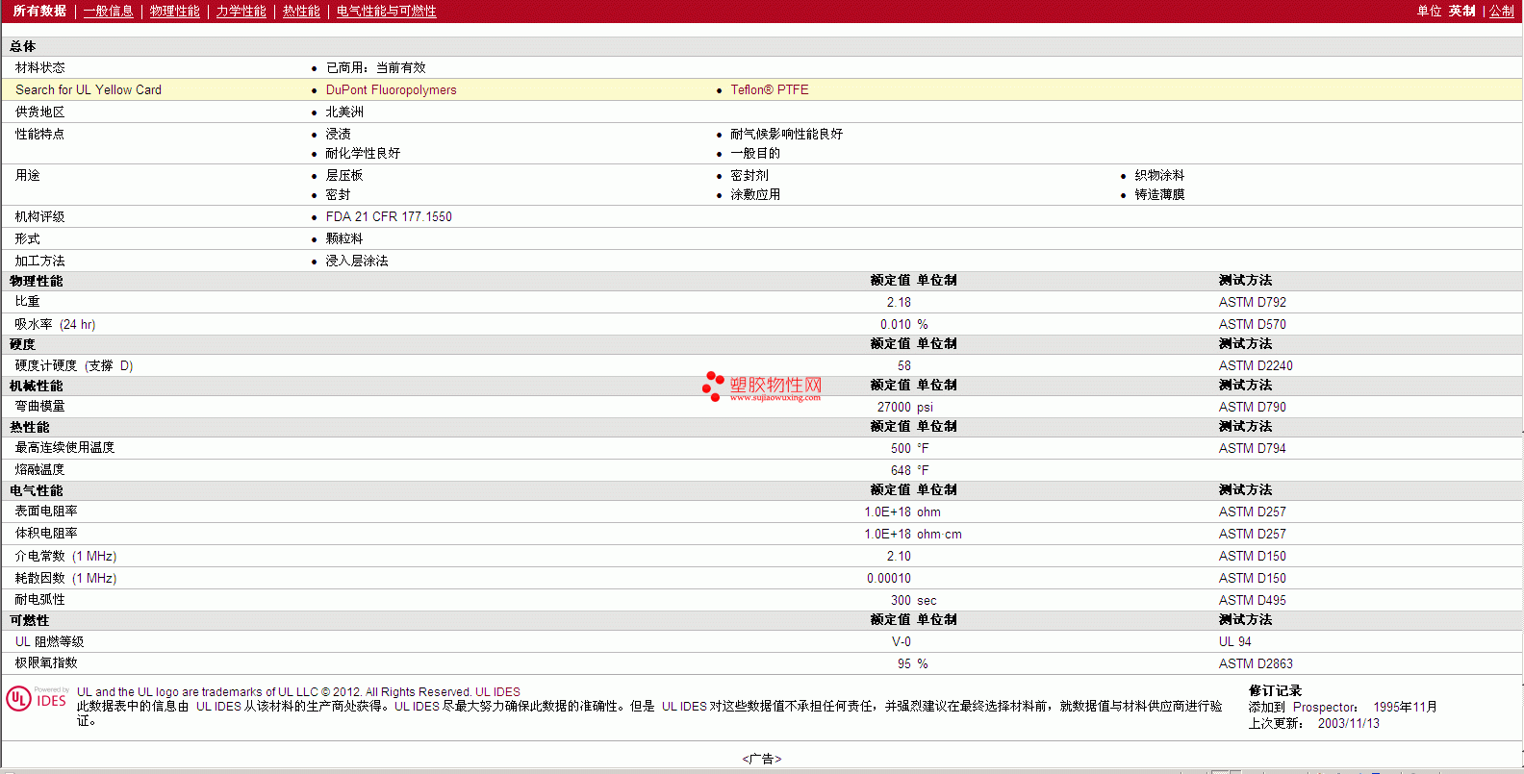Open the FDA 21 CFR 177.1550 link

pos(389,216)
